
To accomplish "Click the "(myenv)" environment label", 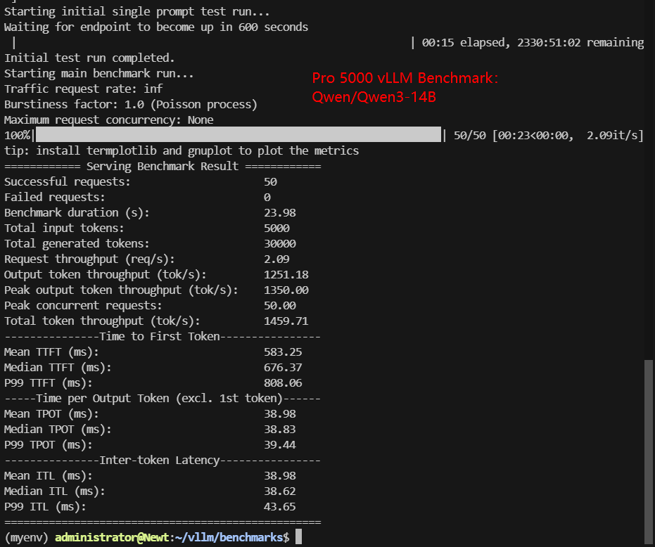I will (x=26, y=537).
